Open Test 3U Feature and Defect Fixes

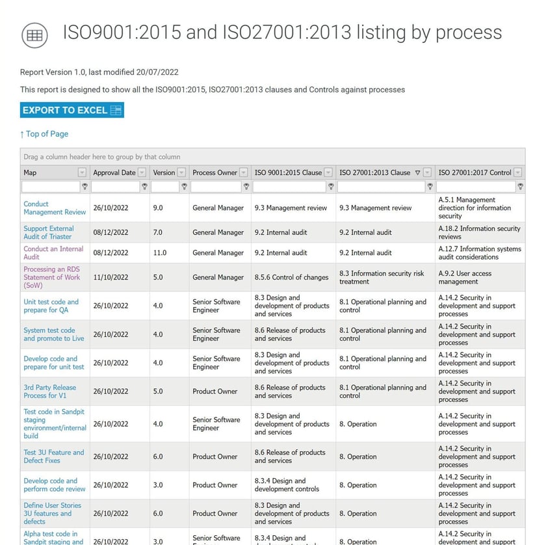(54, 457)
